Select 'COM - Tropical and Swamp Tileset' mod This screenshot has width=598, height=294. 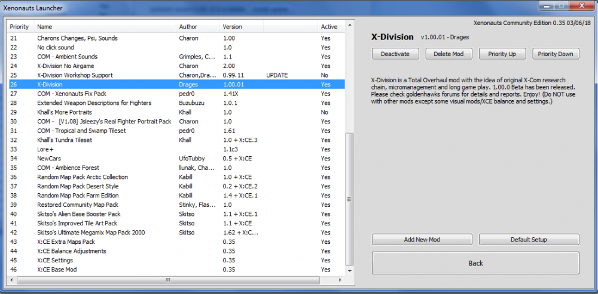point(176,131)
